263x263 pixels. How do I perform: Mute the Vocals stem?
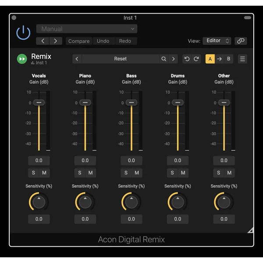click(44, 173)
